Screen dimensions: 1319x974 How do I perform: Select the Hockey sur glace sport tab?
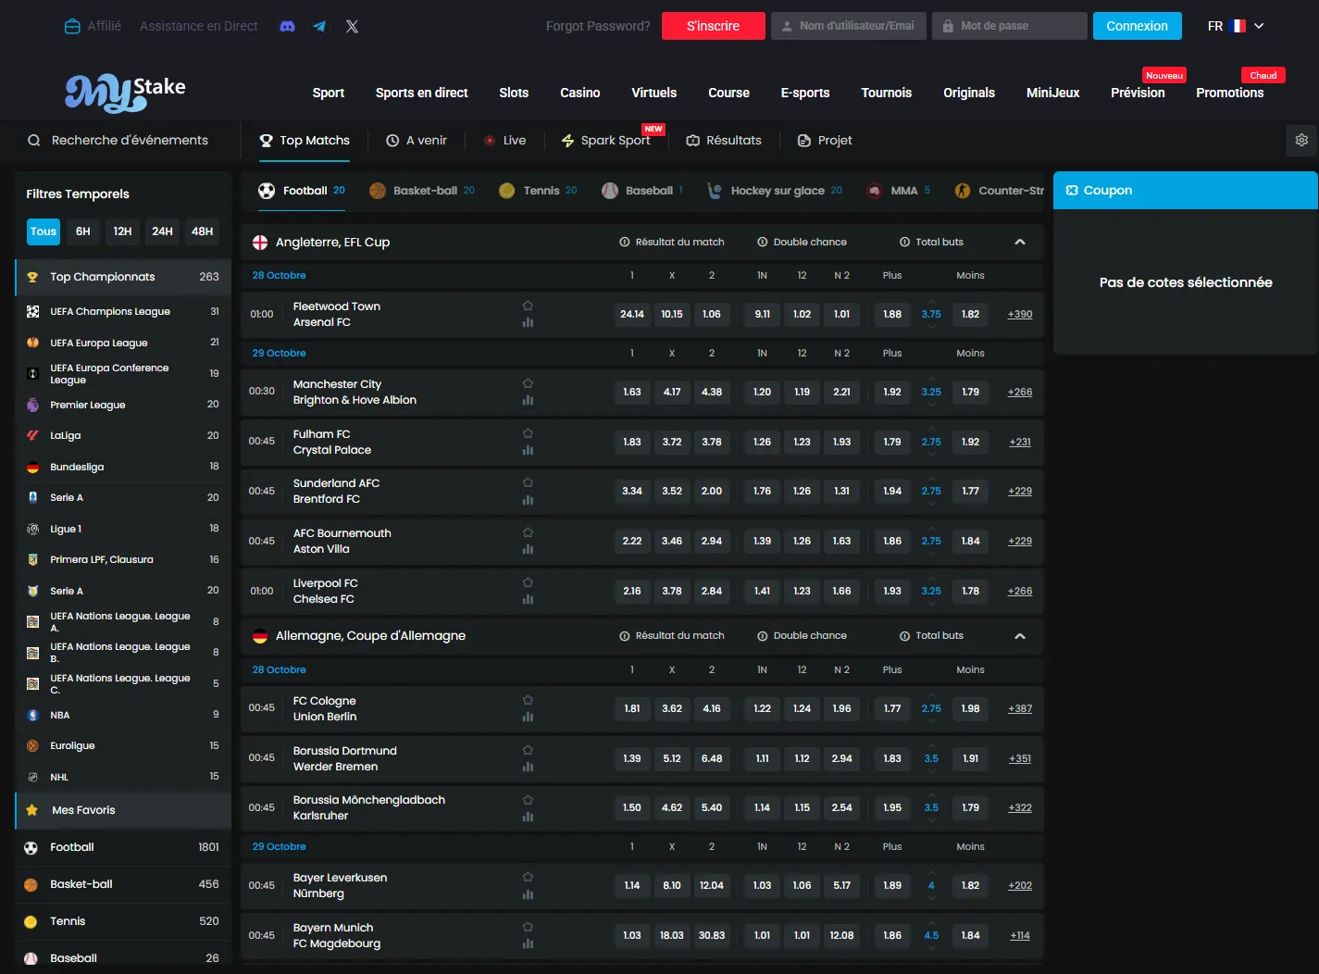pos(777,191)
